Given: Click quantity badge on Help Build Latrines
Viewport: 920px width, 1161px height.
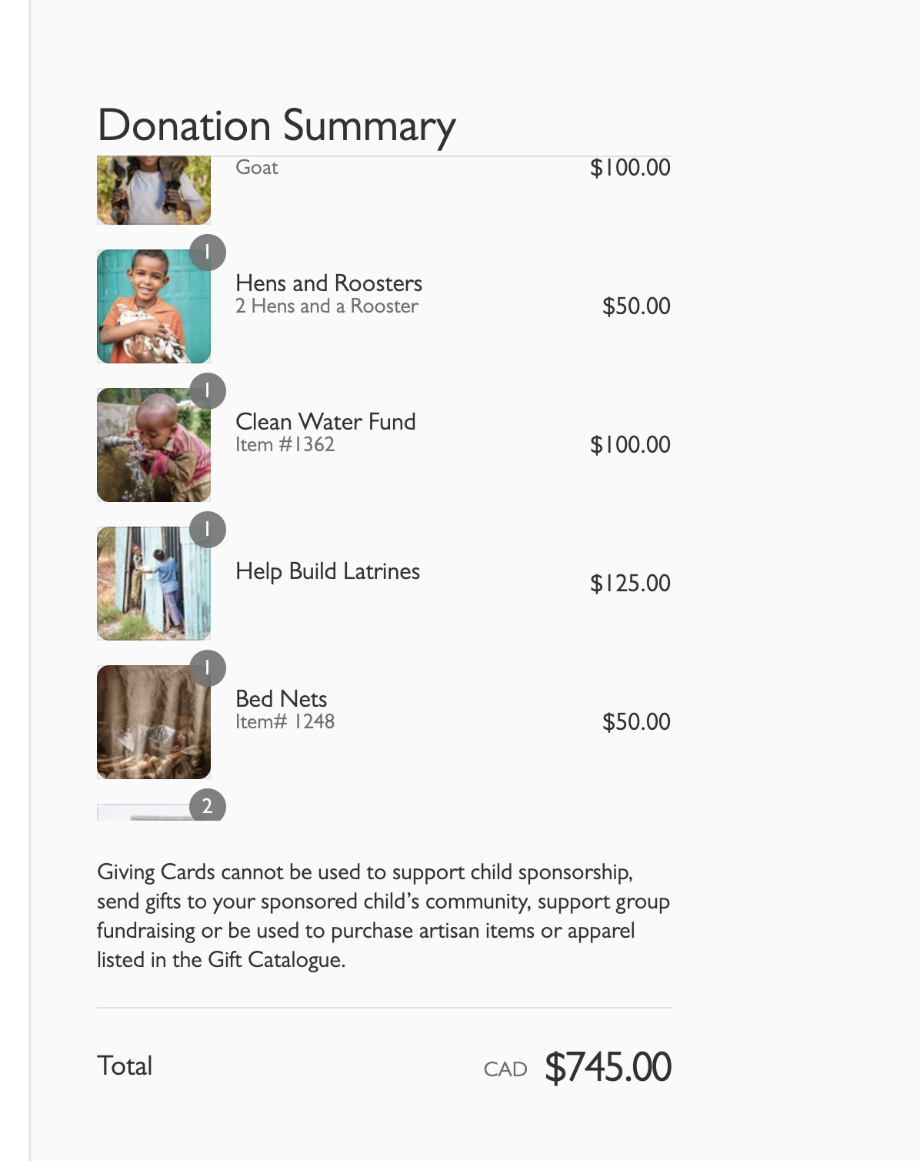Looking at the screenshot, I should [x=207, y=530].
